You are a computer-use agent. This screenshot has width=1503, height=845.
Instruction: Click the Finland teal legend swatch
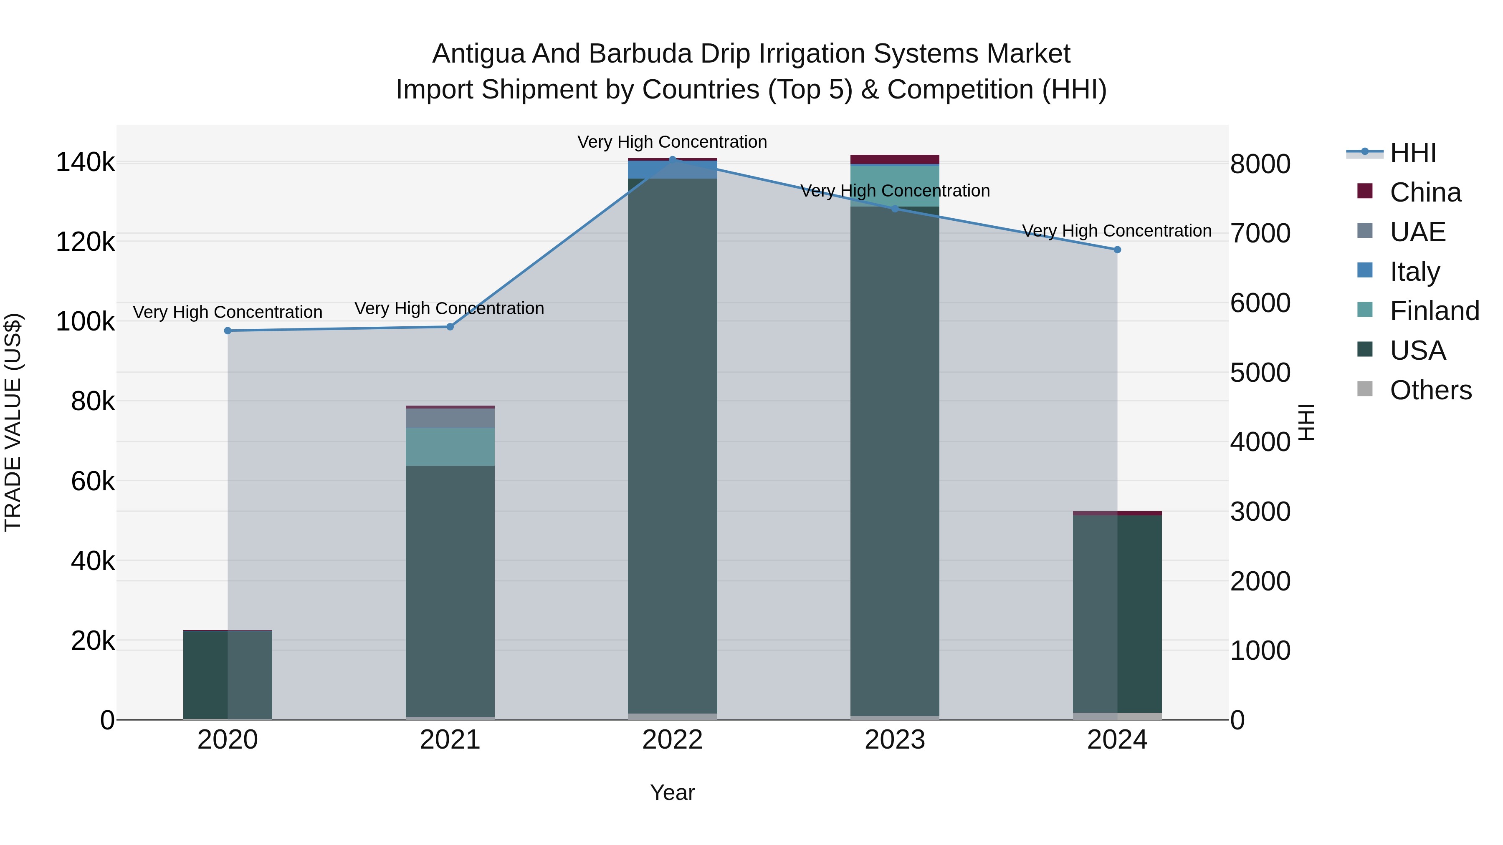pyautogui.click(x=1365, y=310)
